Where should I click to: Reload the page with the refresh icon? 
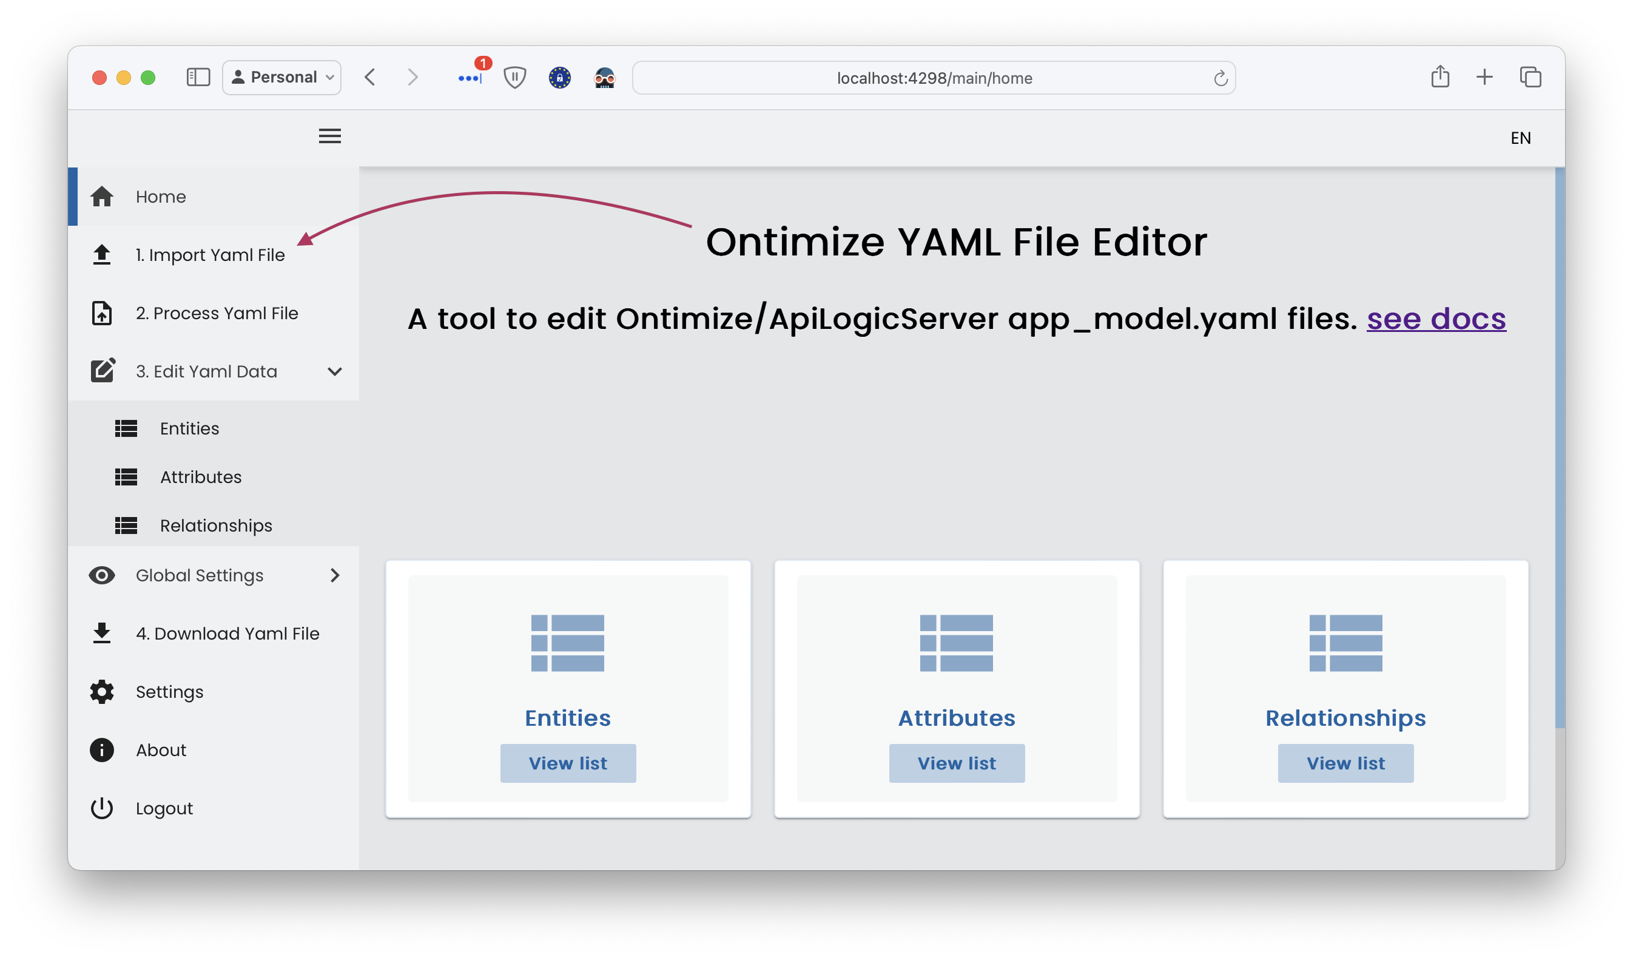pyautogui.click(x=1221, y=78)
